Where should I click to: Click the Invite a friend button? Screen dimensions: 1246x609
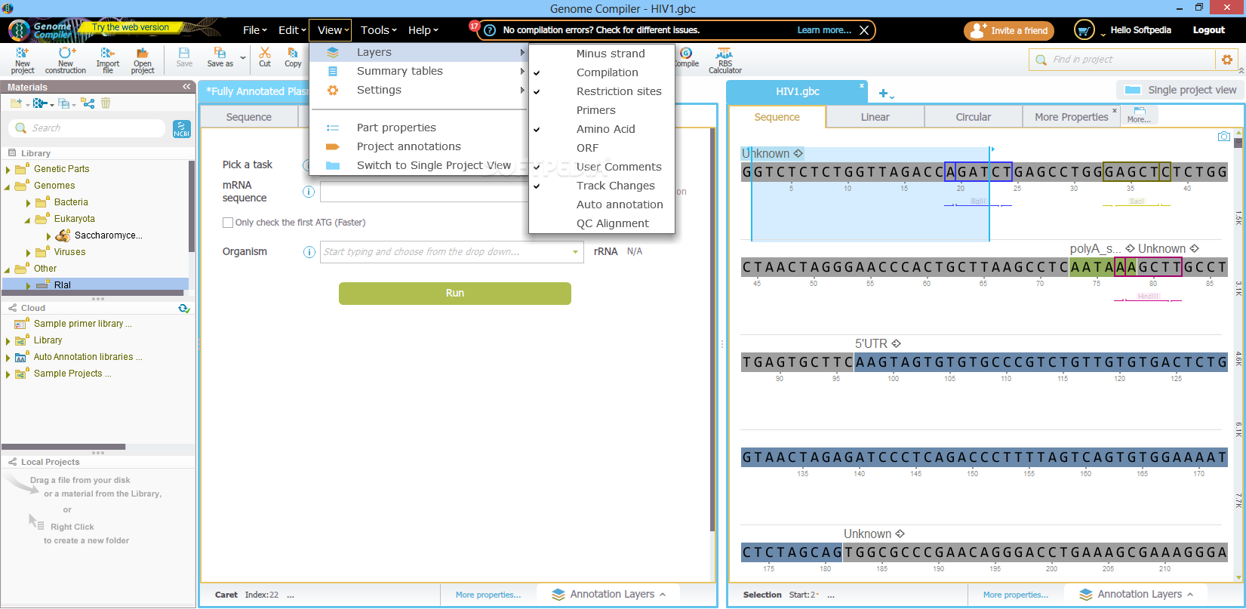pos(1009,30)
